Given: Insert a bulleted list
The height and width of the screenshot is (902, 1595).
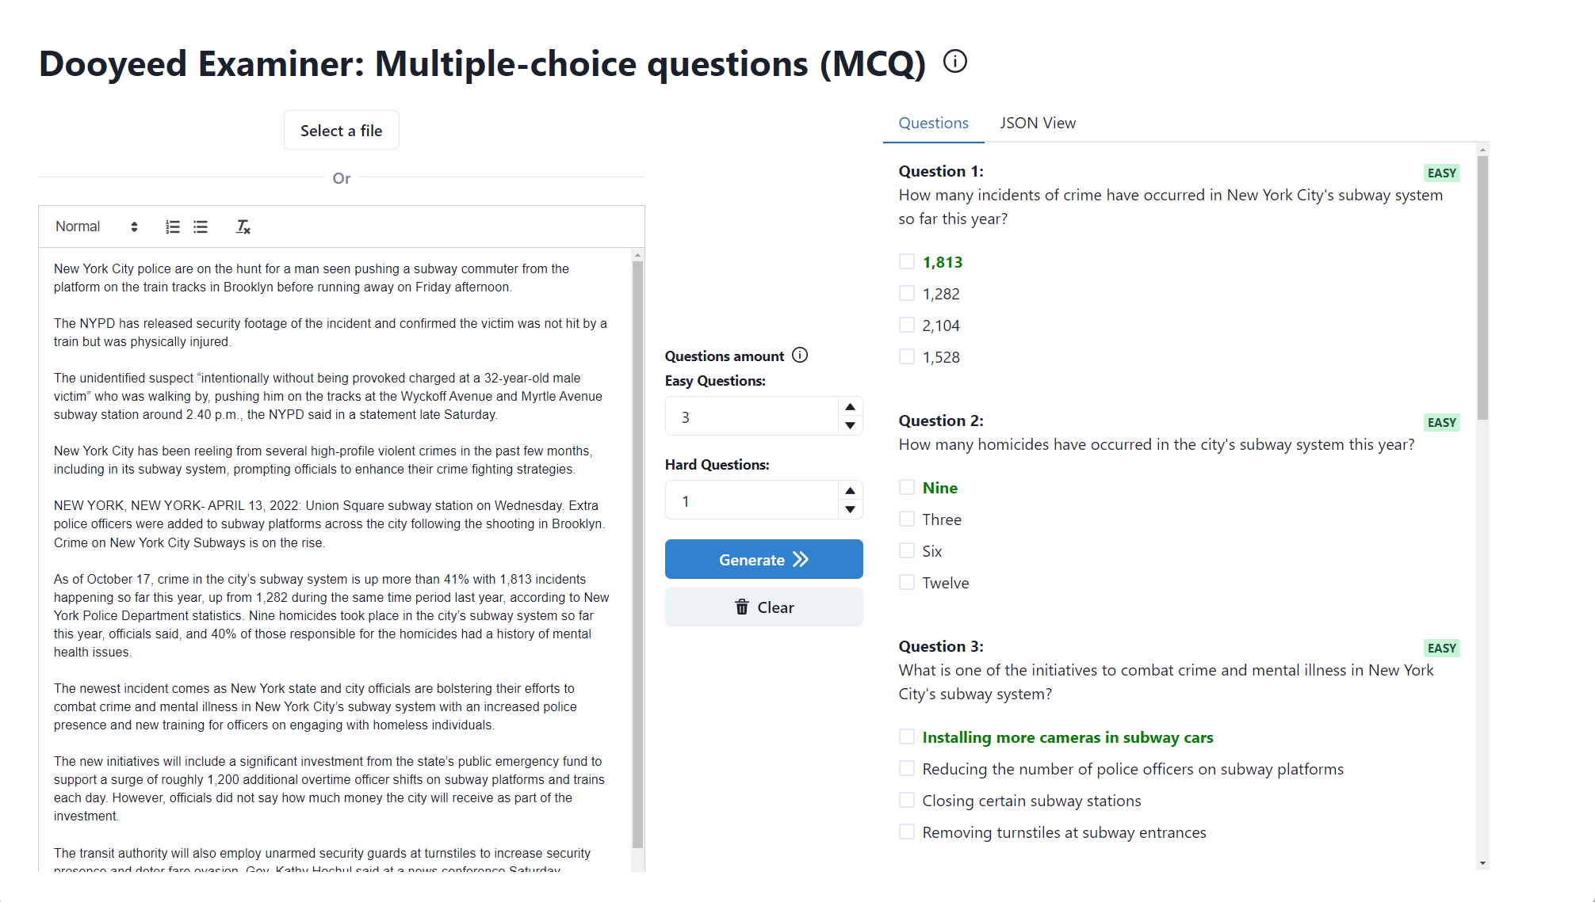Looking at the screenshot, I should coord(201,227).
